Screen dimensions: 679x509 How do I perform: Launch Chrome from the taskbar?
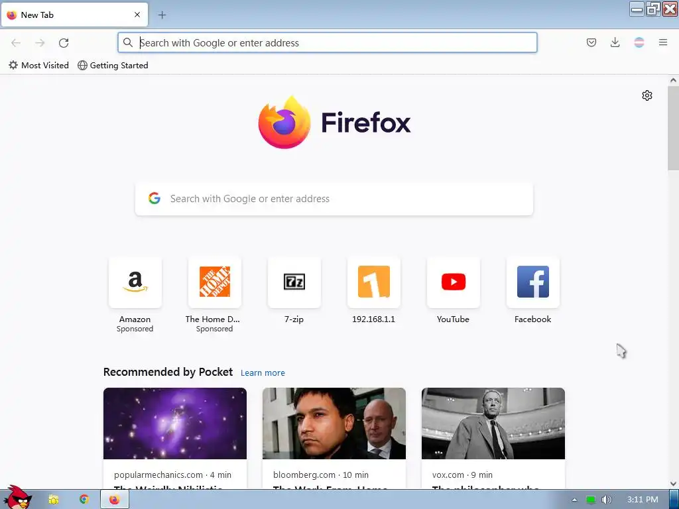[x=84, y=500]
